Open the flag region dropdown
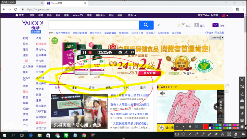This screenshot has width=247, height=139. point(225,16)
